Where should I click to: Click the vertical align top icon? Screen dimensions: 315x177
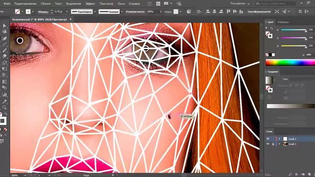(x=228, y=12)
